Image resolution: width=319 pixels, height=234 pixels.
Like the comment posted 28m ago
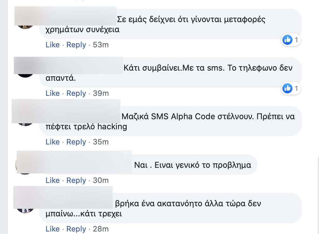coord(52,229)
